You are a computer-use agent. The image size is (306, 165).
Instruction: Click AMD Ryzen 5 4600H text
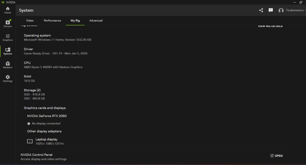[x=53, y=67]
